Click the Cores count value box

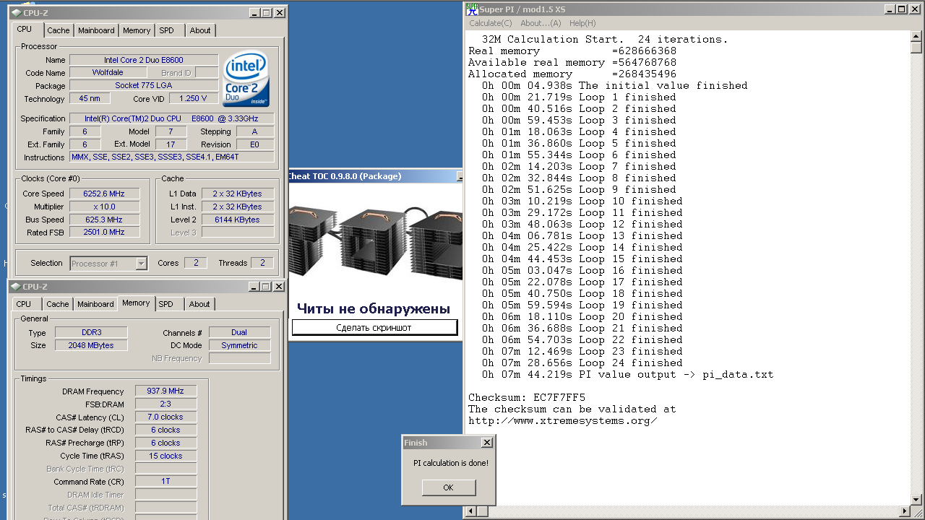[x=195, y=263]
